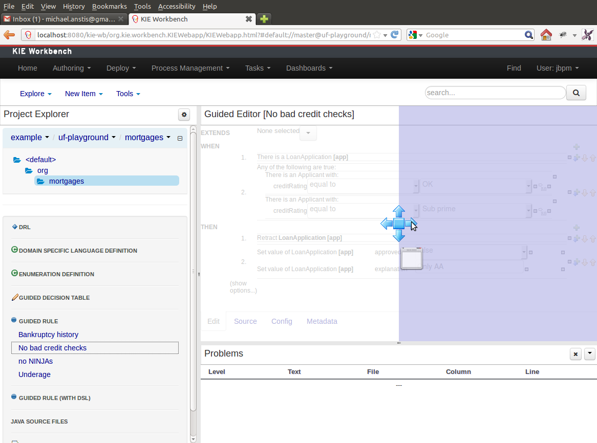
Task: Open Project Explorer gear settings
Action: (184, 115)
